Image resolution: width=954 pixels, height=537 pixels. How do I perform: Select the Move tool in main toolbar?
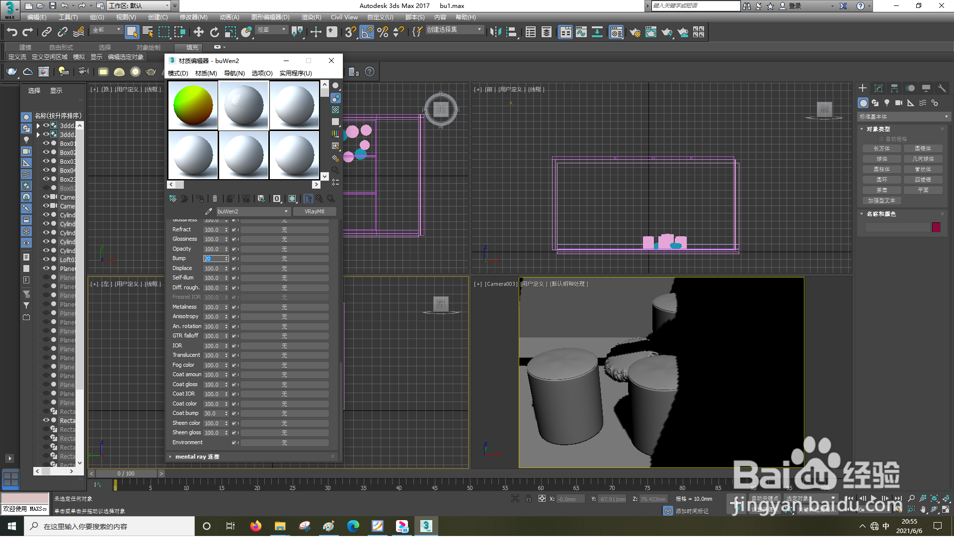198,32
